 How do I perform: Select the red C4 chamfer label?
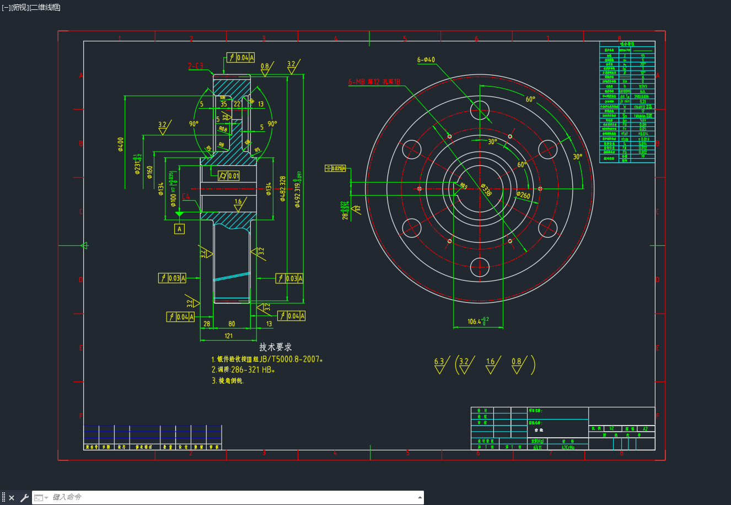[x=186, y=196]
